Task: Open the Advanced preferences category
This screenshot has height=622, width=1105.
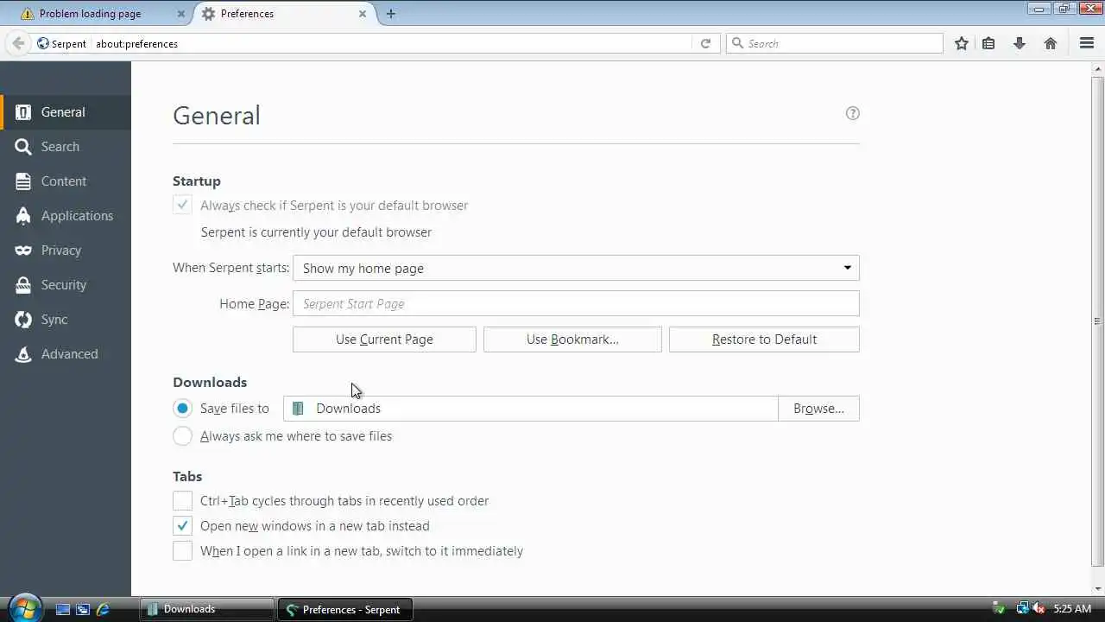Action: pyautogui.click(x=66, y=354)
